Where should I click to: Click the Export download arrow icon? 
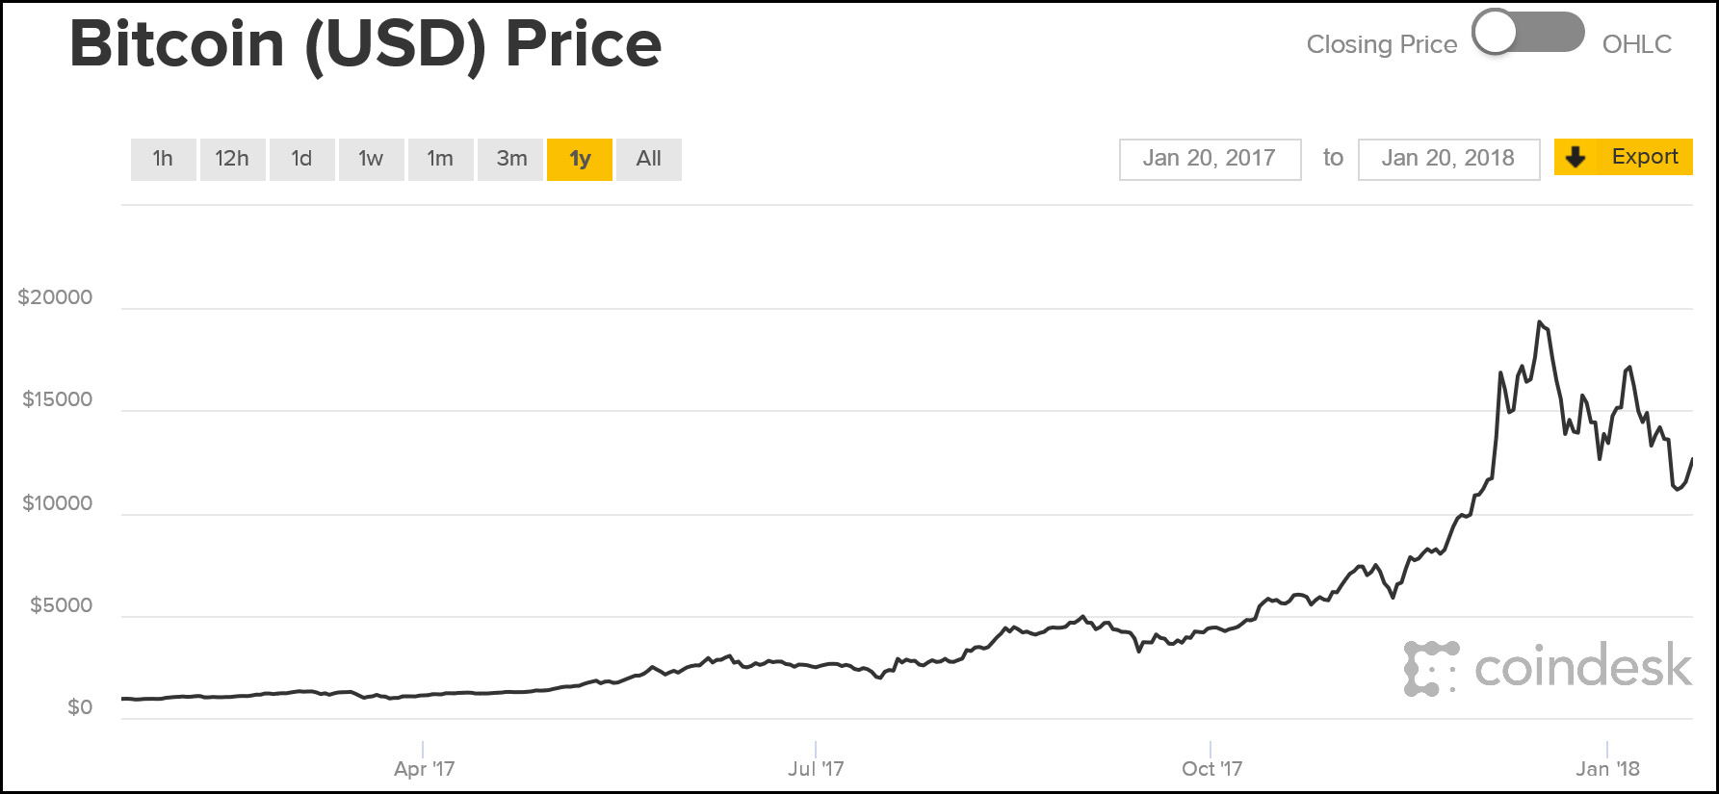pyautogui.click(x=1576, y=157)
